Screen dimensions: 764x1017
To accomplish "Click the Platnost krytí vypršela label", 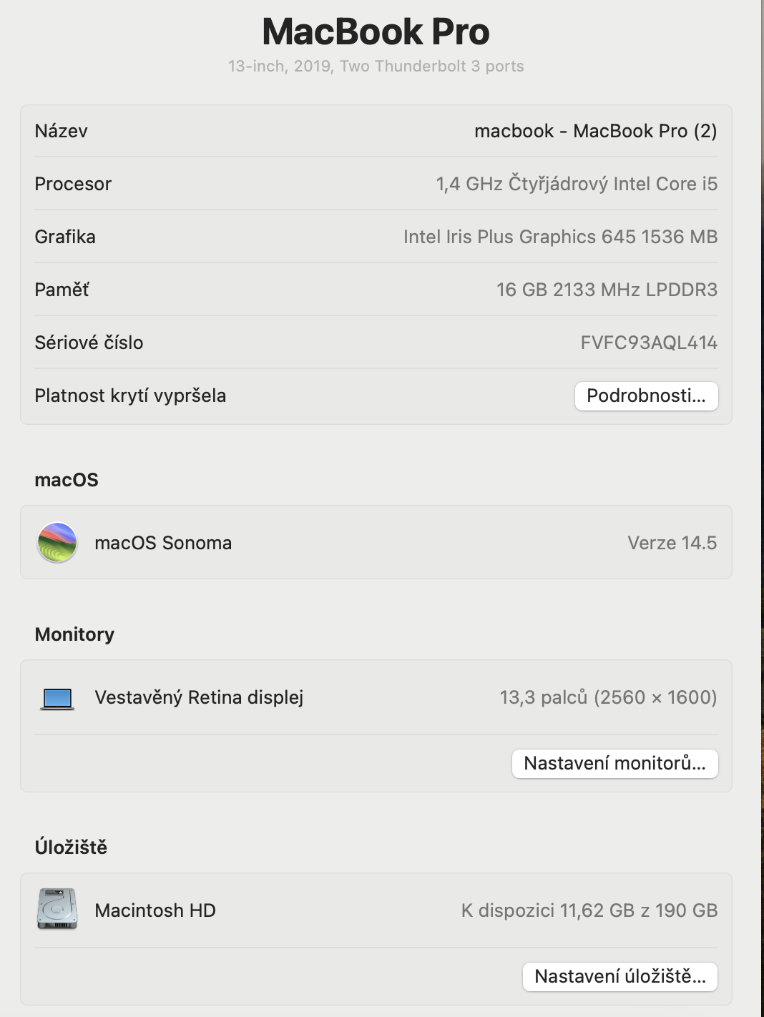I will click(130, 395).
